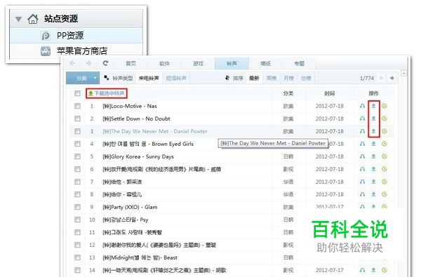The image size is (421, 277).
Task: Click green circle icon for row 3
Action: coord(385,131)
